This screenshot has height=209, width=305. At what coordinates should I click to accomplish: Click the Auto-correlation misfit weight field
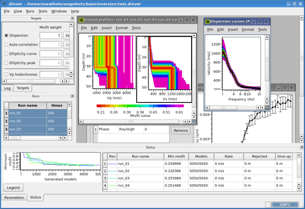tap(50, 45)
